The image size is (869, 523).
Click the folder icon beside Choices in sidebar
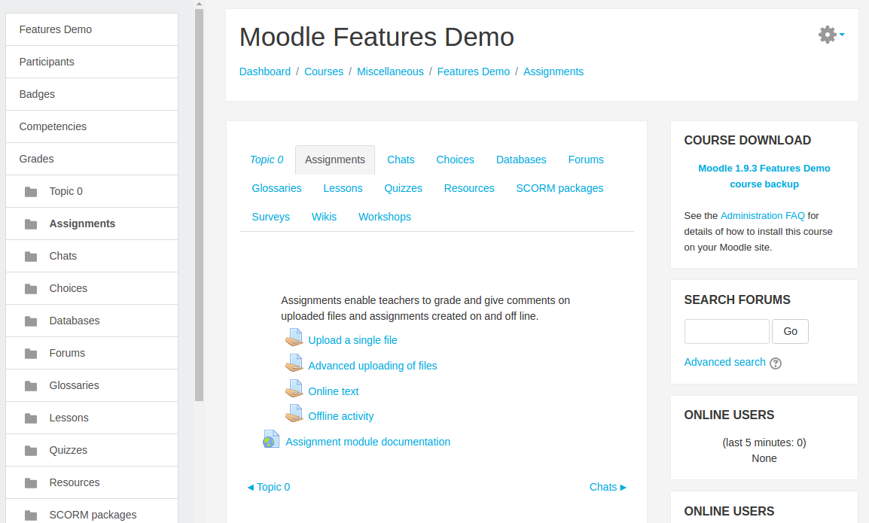[x=31, y=289]
